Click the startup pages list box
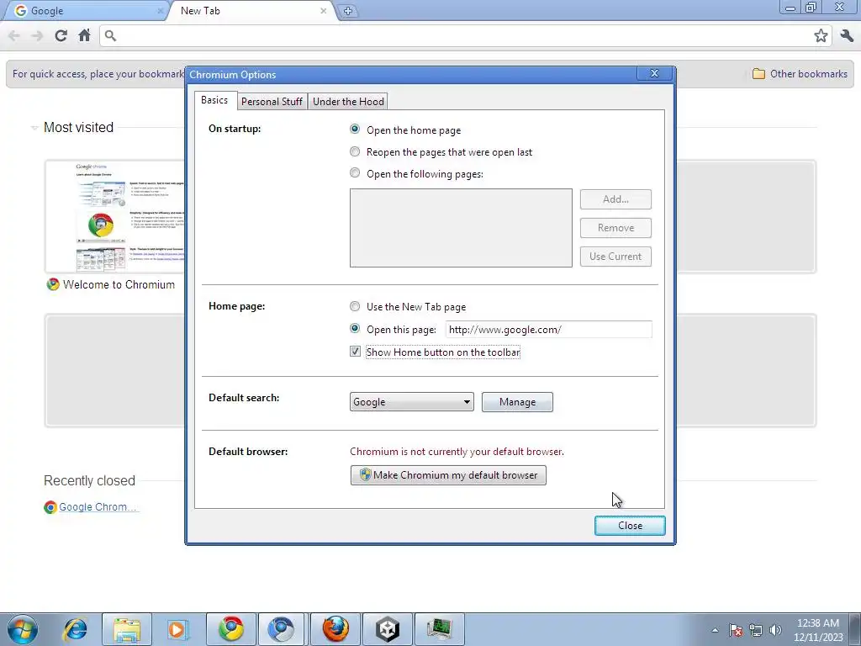 (x=461, y=228)
